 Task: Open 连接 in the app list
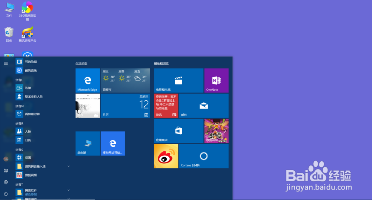[x=43, y=88]
